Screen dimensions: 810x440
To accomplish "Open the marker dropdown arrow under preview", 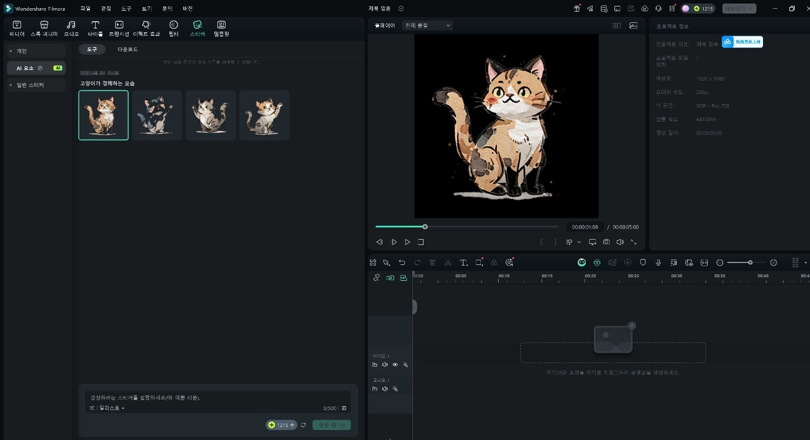I will pyautogui.click(x=579, y=242).
